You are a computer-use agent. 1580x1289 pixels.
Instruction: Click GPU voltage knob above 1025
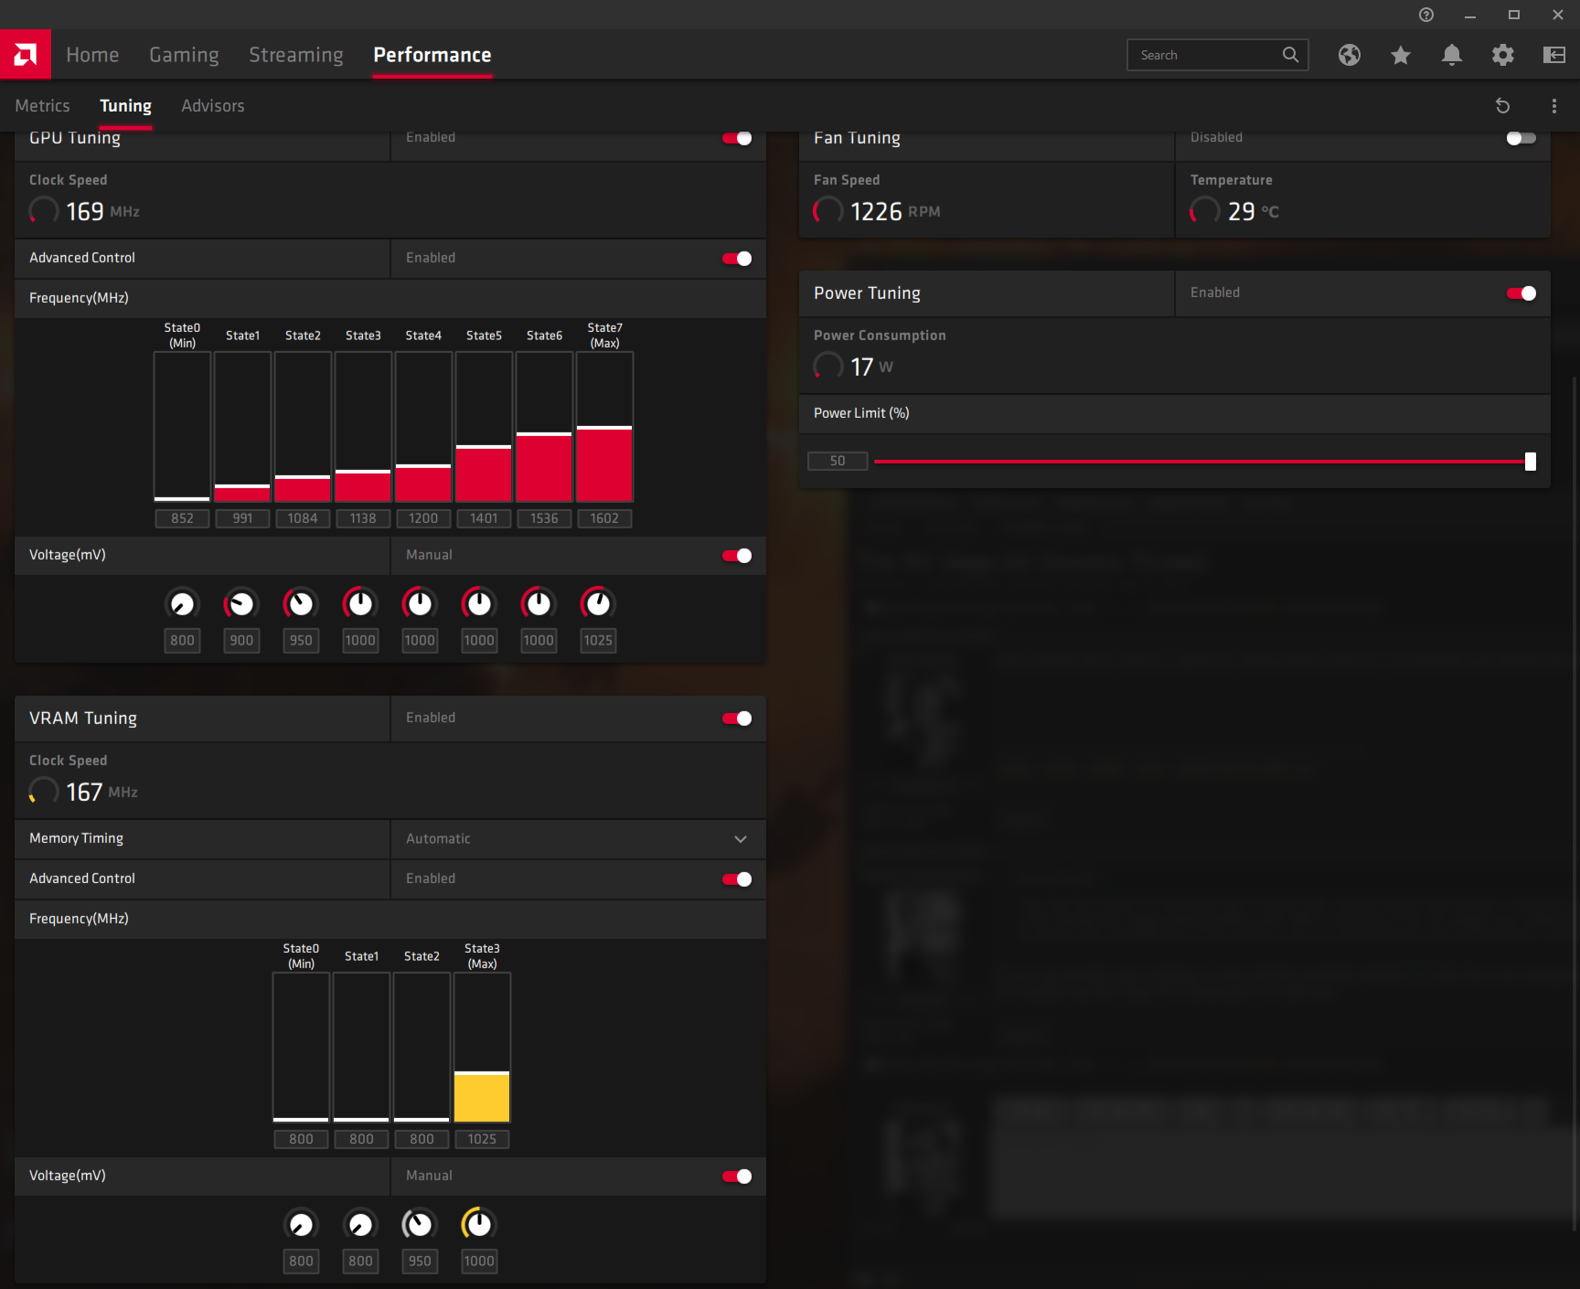598,603
